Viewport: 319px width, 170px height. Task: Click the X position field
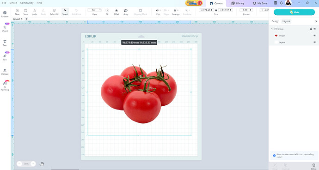coord(264,10)
